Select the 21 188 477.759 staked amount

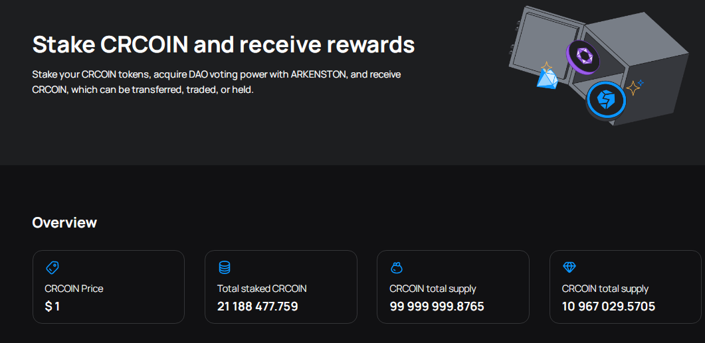click(257, 307)
